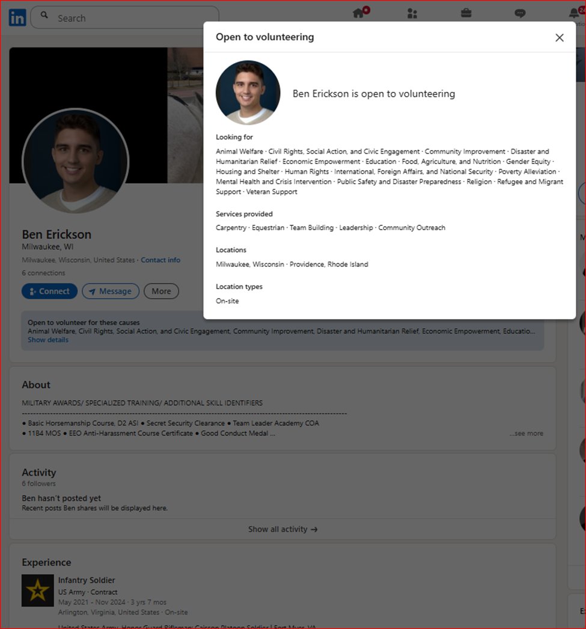Click Show all activity
Viewport: 586px width, 629px height.
tap(282, 529)
